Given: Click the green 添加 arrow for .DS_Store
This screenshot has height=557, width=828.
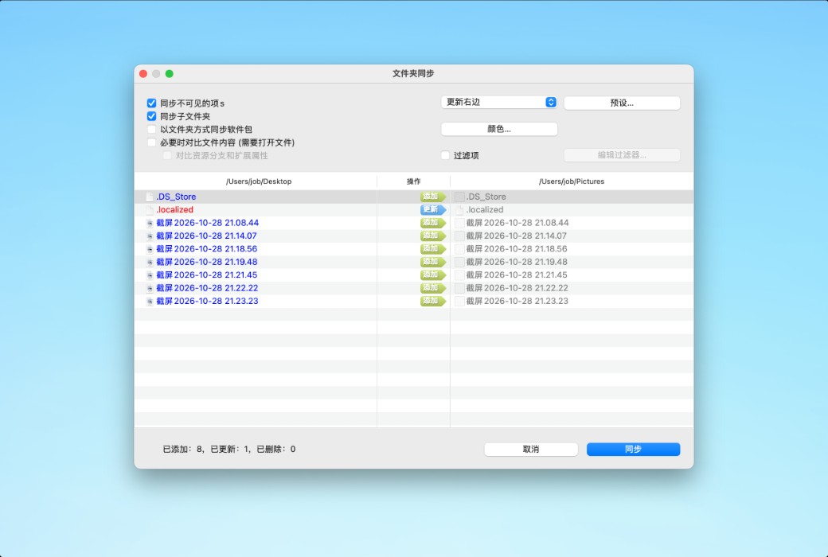Looking at the screenshot, I should 433,197.
